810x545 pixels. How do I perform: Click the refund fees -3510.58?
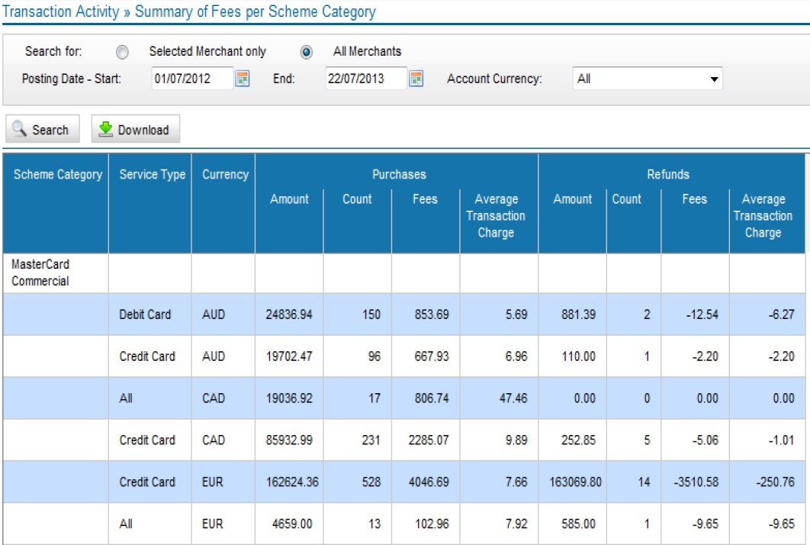point(696,482)
